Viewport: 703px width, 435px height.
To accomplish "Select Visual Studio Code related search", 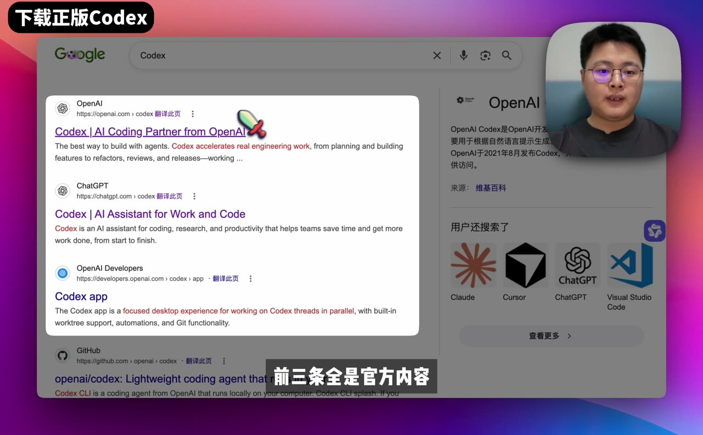I will coord(630,277).
